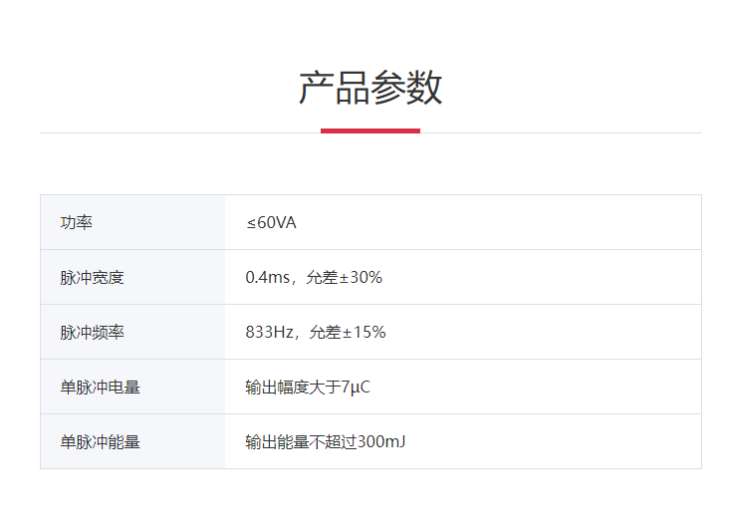Select the 脉冲宽度 label cell
The height and width of the screenshot is (518, 736).
92,277
